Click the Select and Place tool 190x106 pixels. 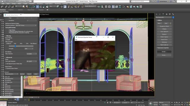(x=47, y=7)
